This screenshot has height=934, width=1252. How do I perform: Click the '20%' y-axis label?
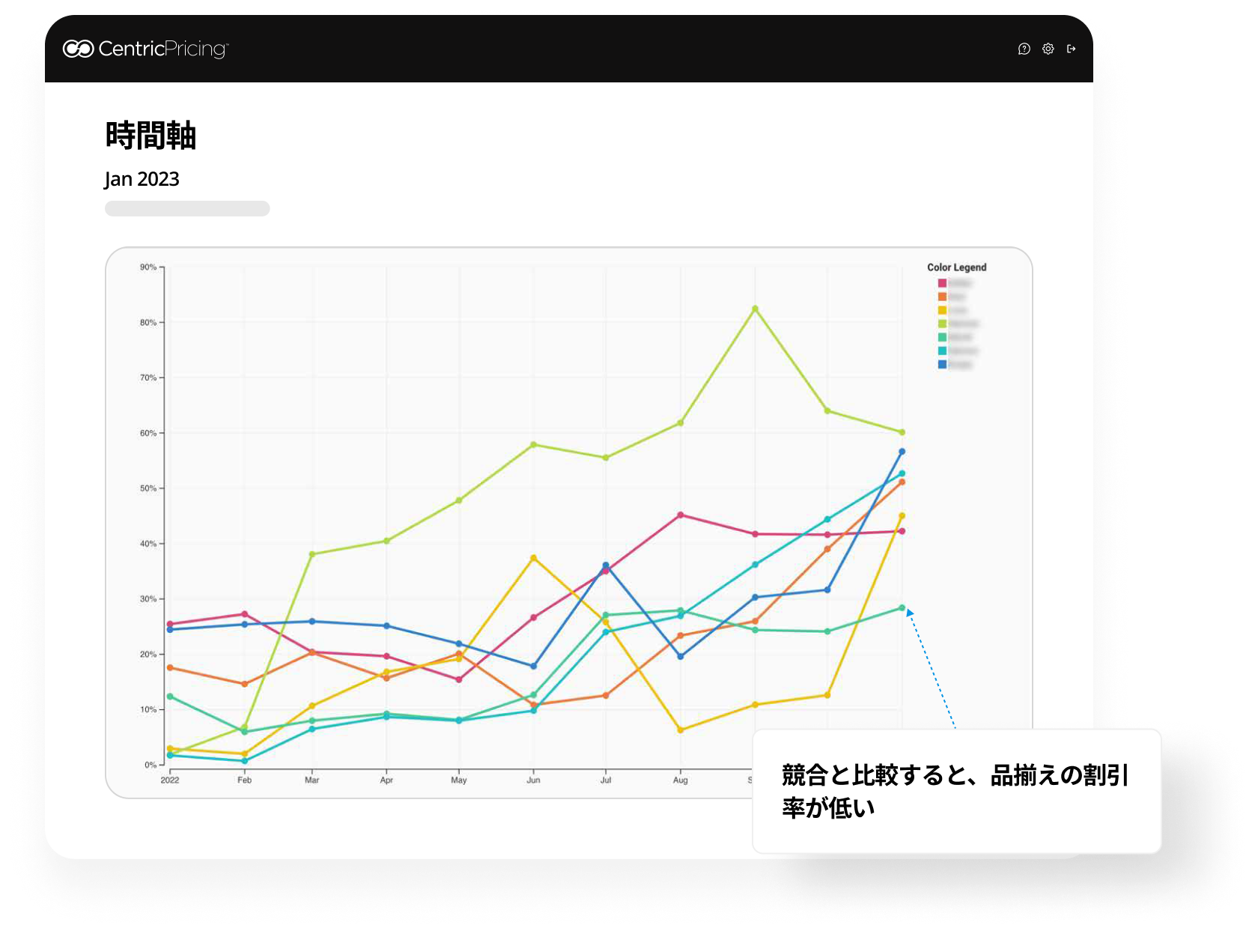pos(148,654)
